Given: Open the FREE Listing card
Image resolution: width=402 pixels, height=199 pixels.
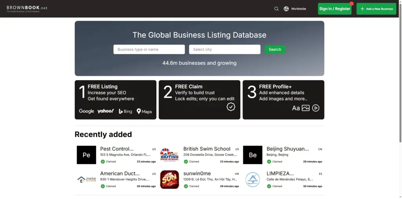Looking at the screenshot, I should coord(115,100).
